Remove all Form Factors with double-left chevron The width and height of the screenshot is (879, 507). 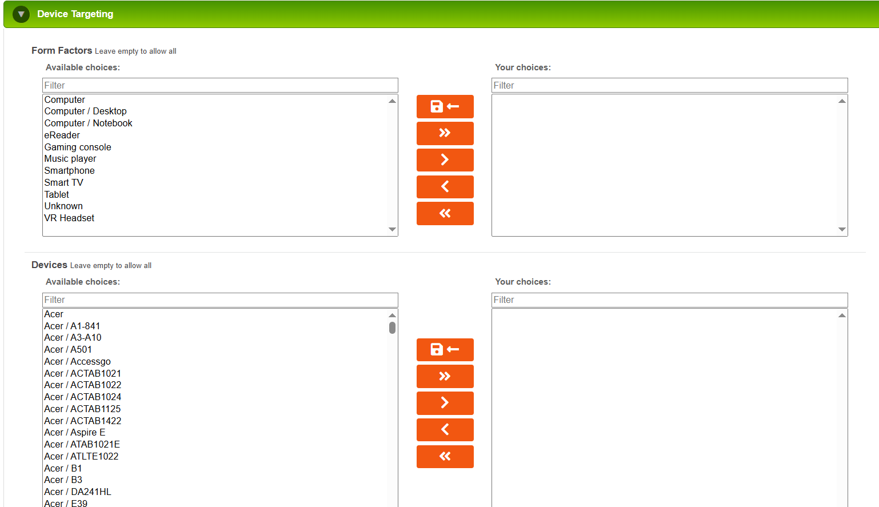(445, 213)
